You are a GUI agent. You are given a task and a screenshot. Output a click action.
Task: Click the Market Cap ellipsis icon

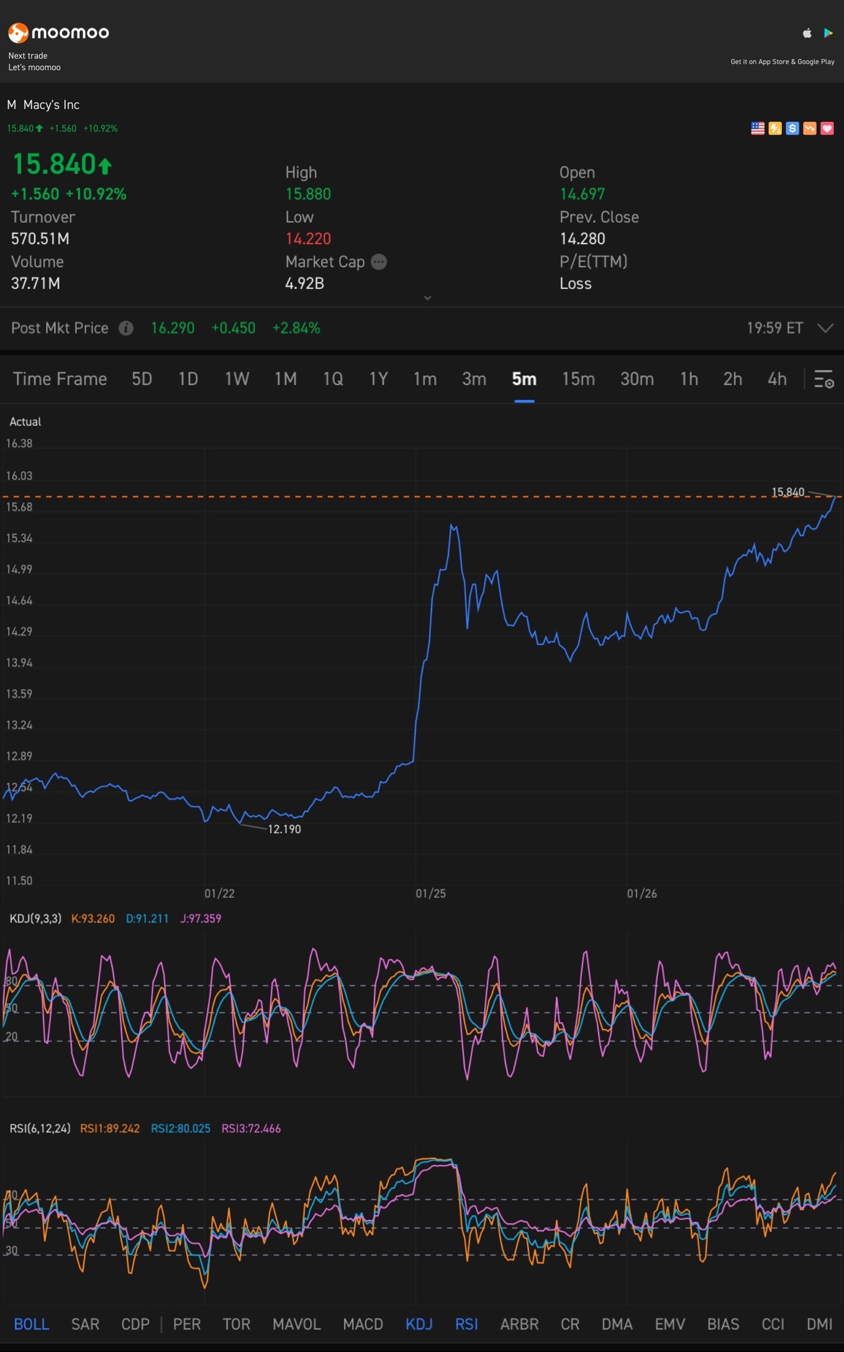379,262
